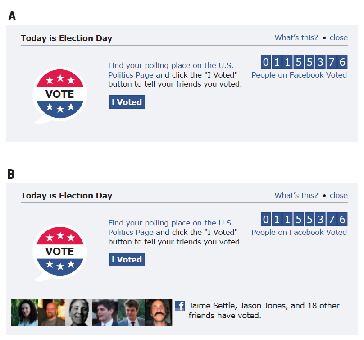Select the black-and-white friend photo
This screenshot has height=340, width=364.
click(x=78, y=312)
